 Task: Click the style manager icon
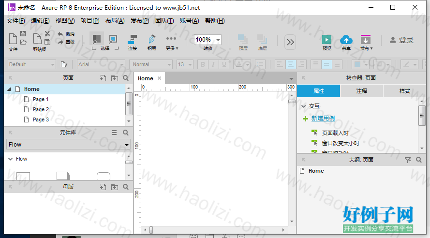coord(64,64)
